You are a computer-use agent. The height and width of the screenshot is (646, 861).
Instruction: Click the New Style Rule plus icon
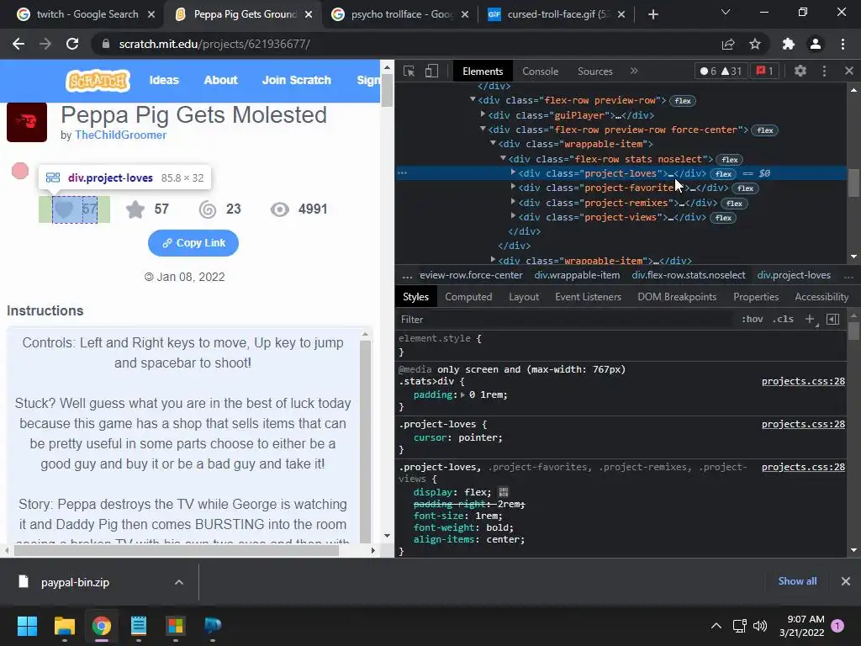point(810,319)
